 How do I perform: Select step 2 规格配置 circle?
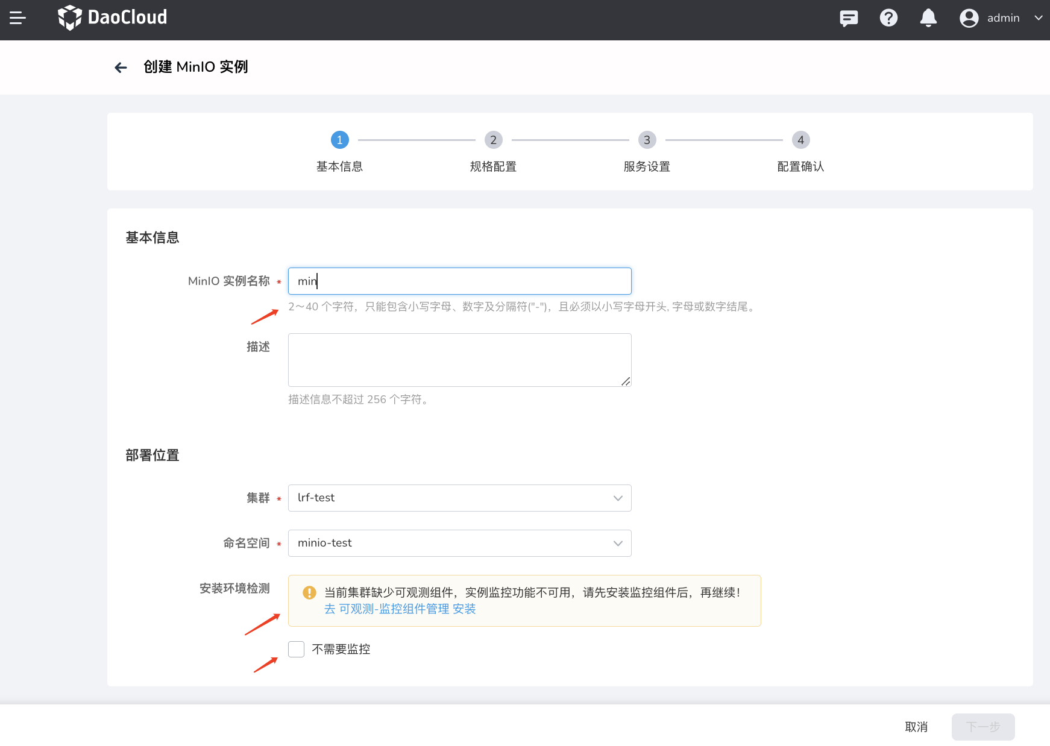coord(494,140)
